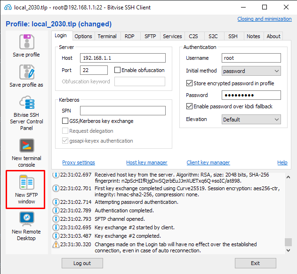Click the profile title 'local_2030.tlp (changed)'

coord(72,24)
